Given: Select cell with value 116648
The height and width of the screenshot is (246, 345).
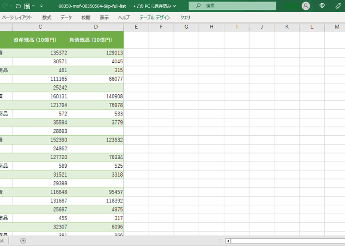Looking at the screenshot, I should pyautogui.click(x=40, y=192).
